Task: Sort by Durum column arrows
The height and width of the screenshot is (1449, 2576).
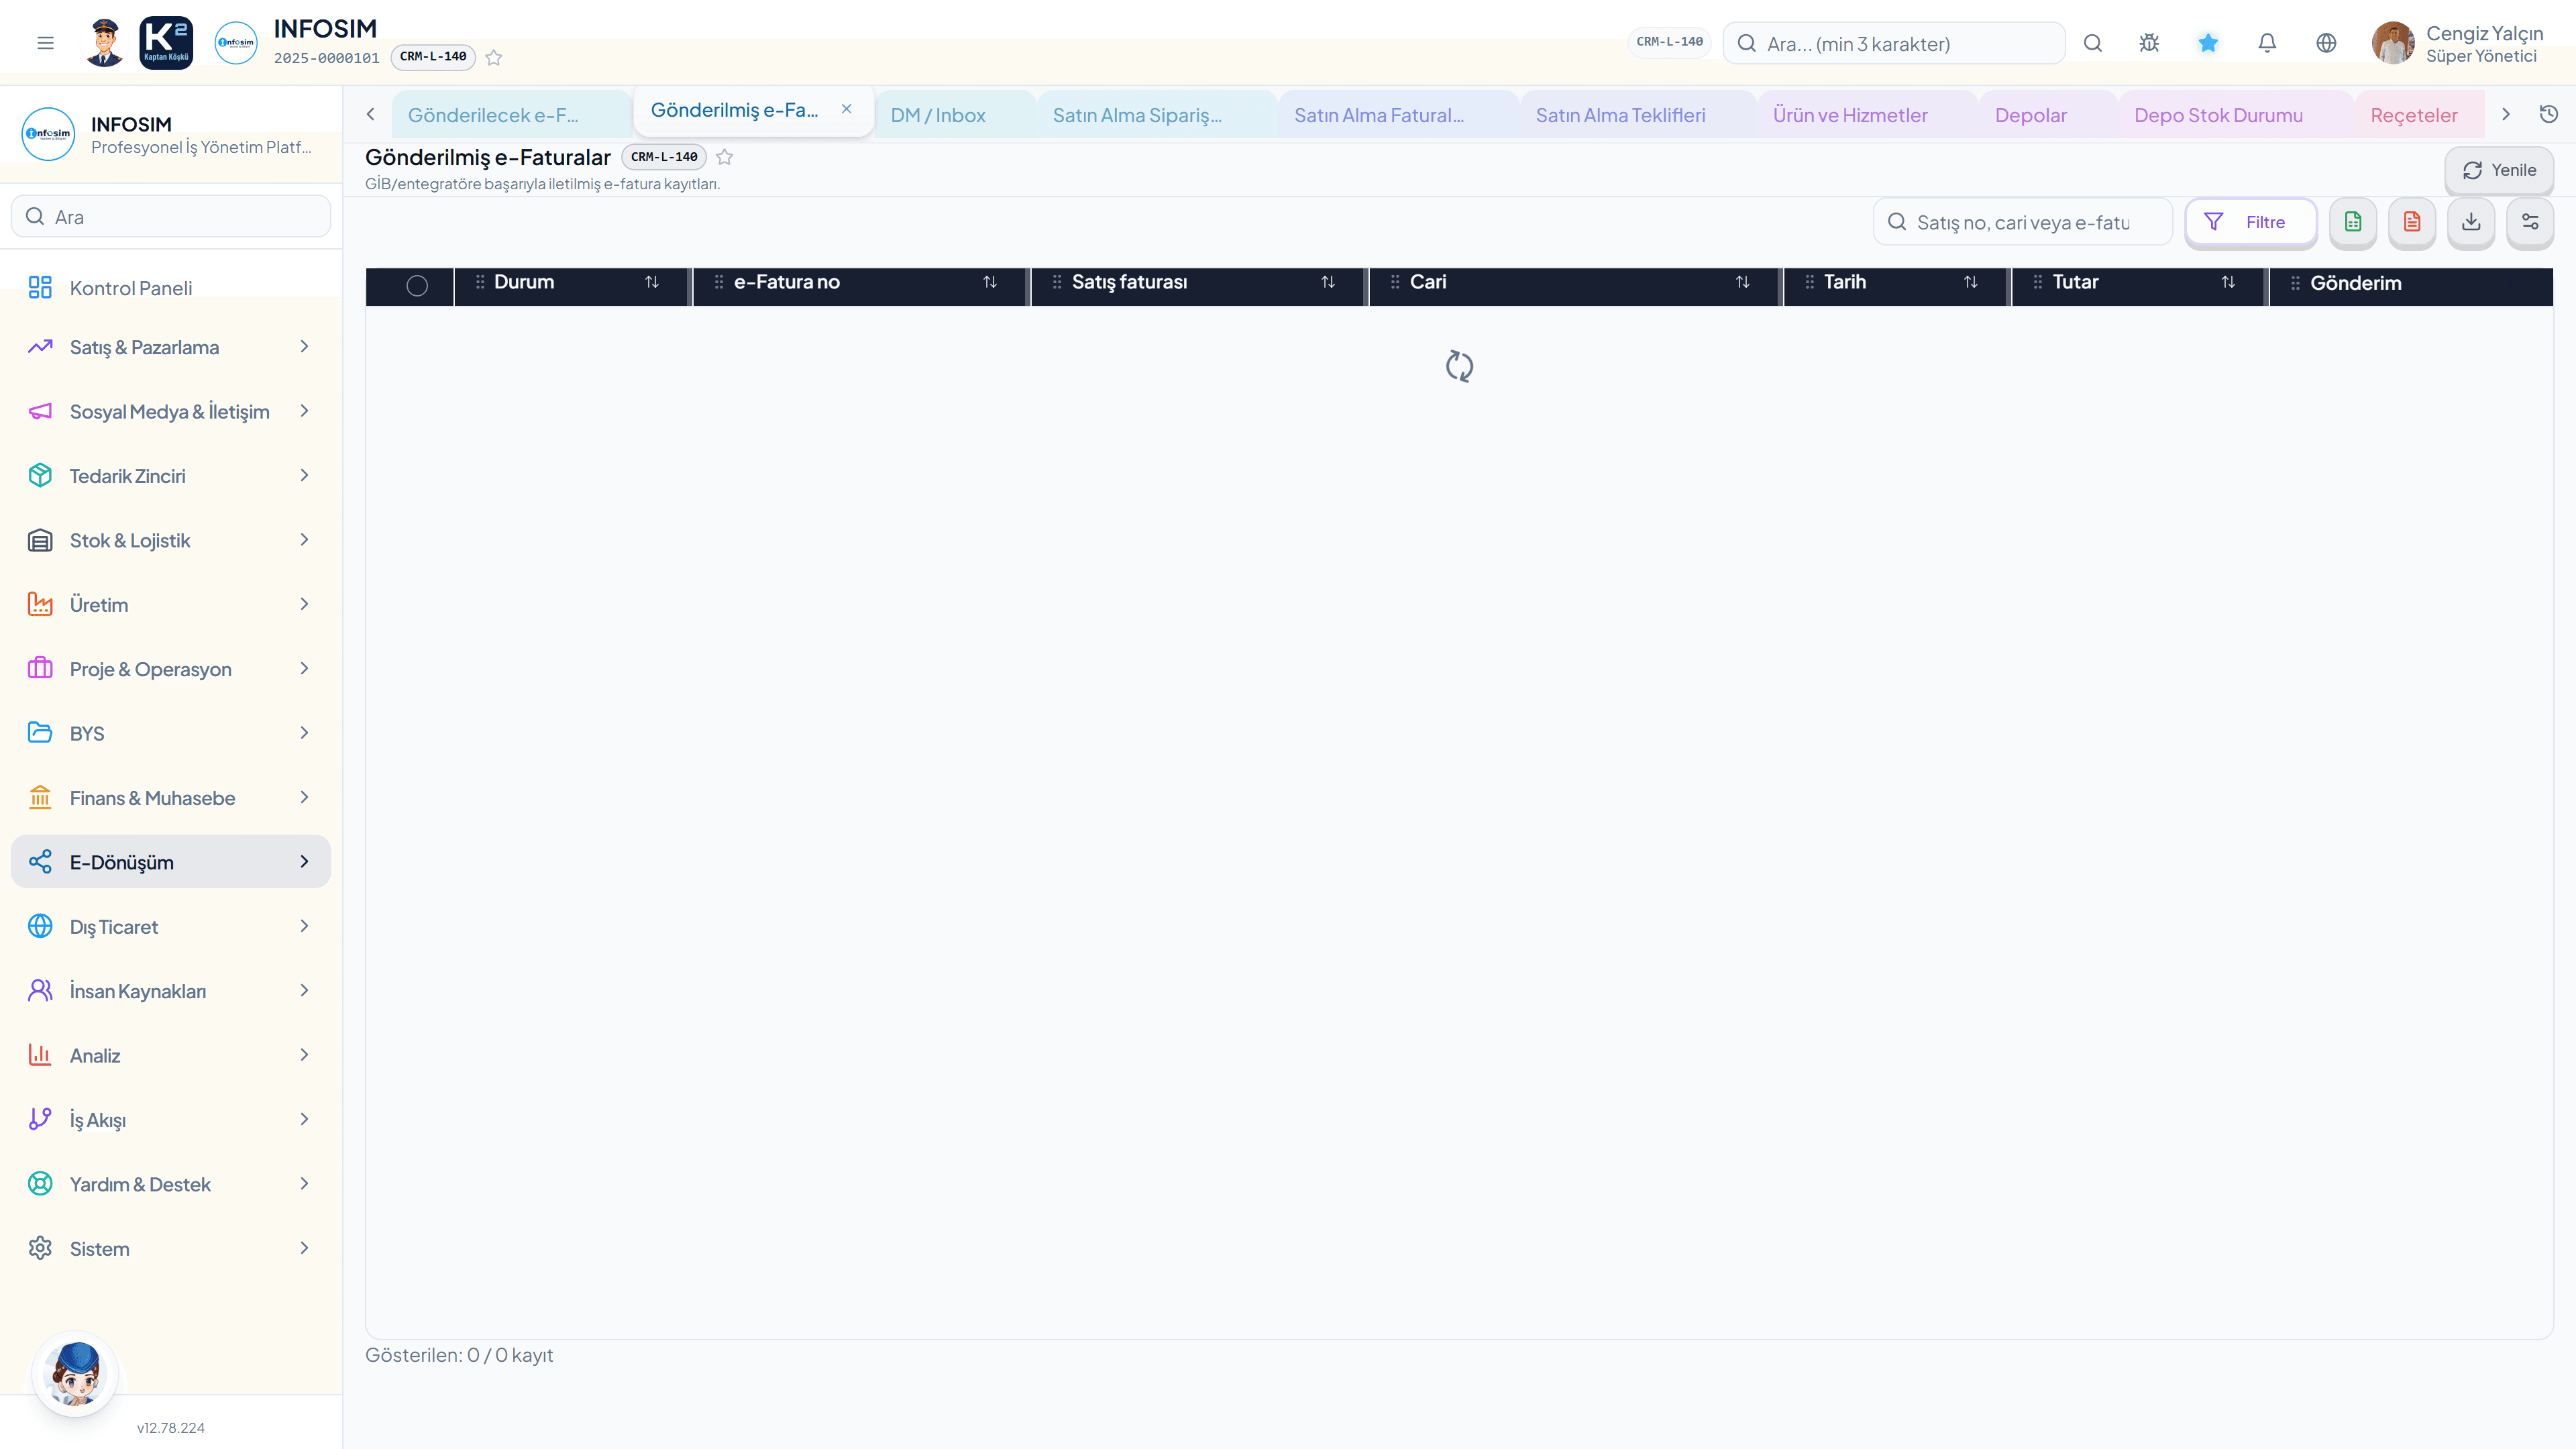Action: (652, 282)
